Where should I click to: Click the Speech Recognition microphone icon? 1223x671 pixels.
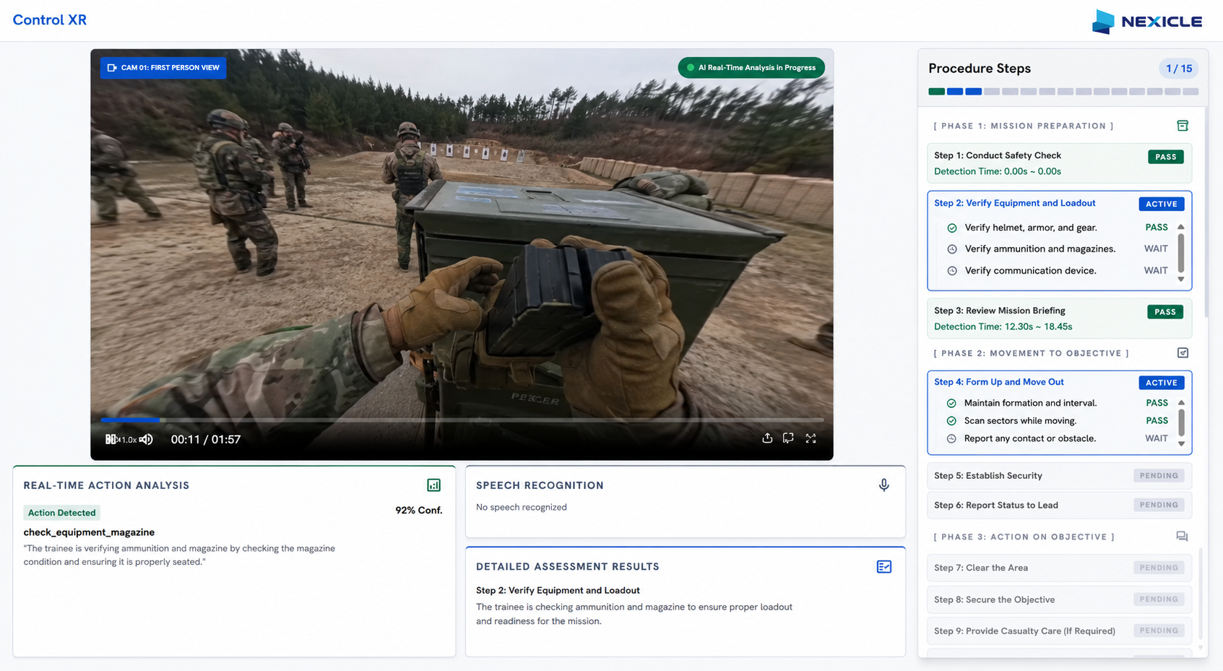click(x=883, y=485)
